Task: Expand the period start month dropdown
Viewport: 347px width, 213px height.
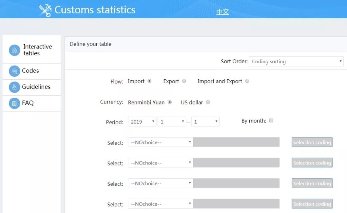Action: click(x=172, y=122)
